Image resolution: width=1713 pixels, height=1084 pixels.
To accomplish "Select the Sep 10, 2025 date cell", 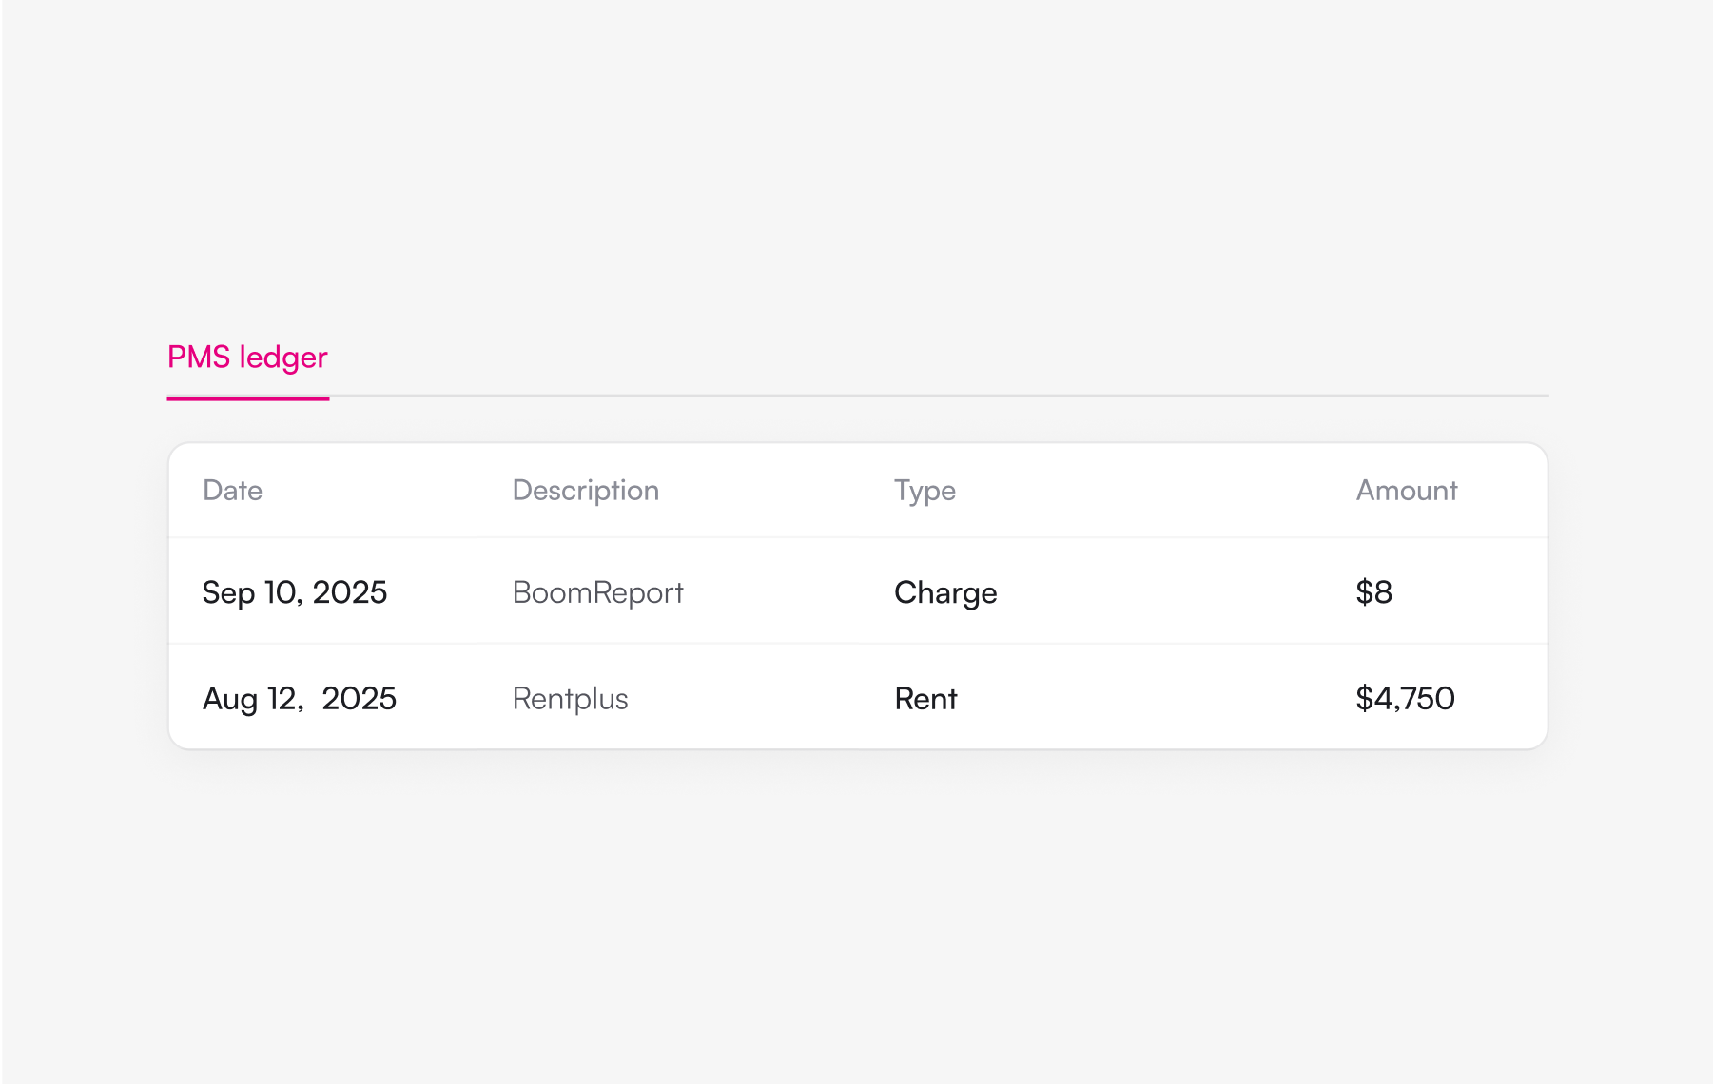I will coord(295,592).
